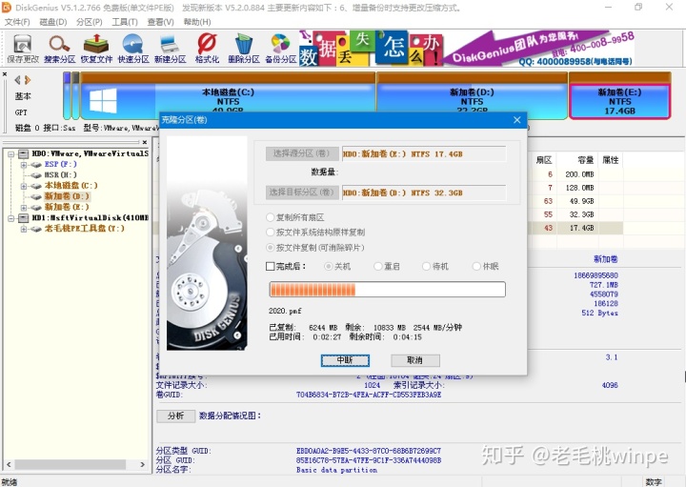
Task: Click the 分析 analyze button
Action: point(175,416)
